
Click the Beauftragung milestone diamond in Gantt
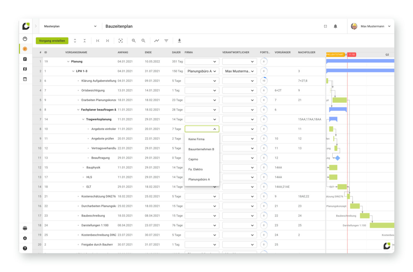338,158
